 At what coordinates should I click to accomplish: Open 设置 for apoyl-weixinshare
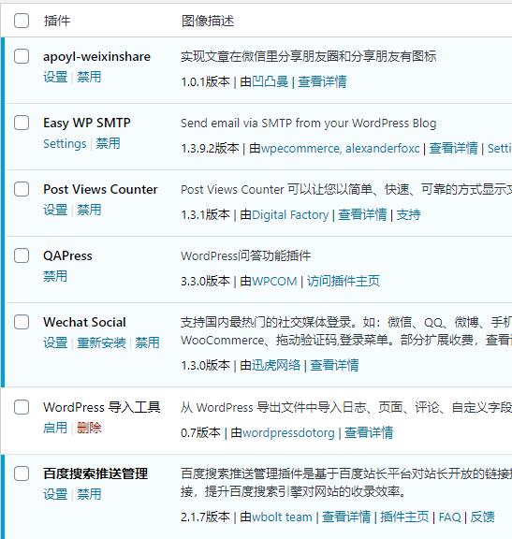55,77
